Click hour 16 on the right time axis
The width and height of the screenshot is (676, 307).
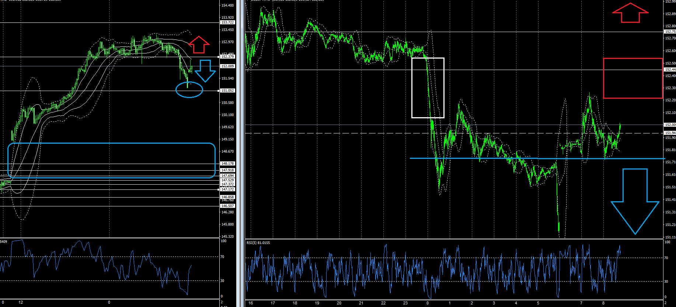[x=251, y=303]
